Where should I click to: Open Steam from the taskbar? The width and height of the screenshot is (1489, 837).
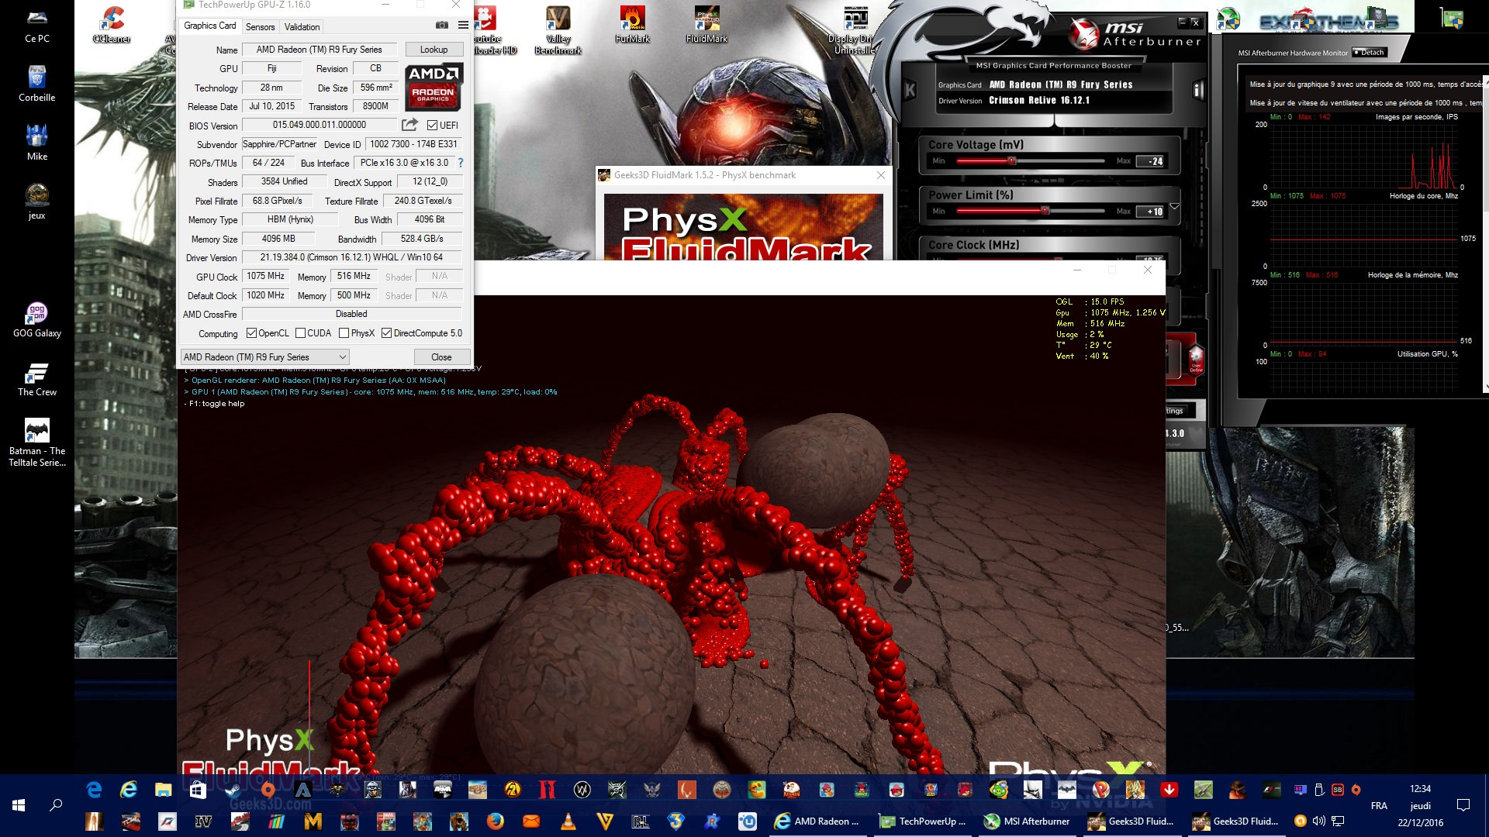[232, 790]
